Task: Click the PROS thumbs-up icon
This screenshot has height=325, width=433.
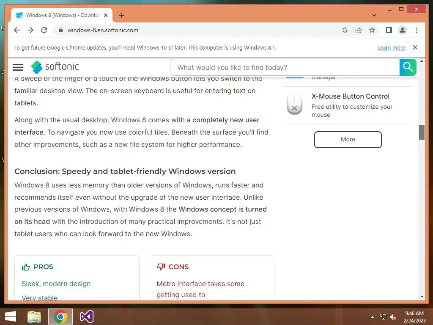Action: [x=26, y=267]
